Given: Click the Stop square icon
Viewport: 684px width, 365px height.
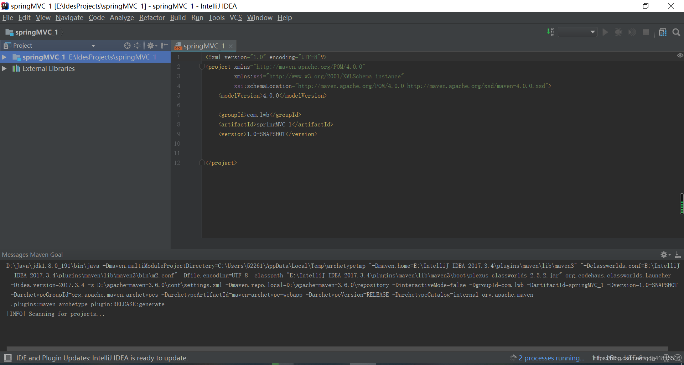Looking at the screenshot, I should [x=646, y=32].
